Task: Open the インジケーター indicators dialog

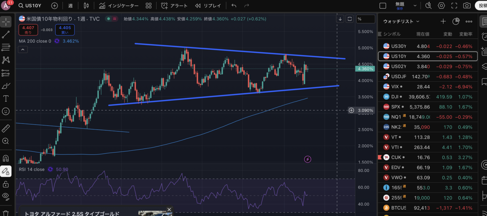Action: tap(119, 6)
